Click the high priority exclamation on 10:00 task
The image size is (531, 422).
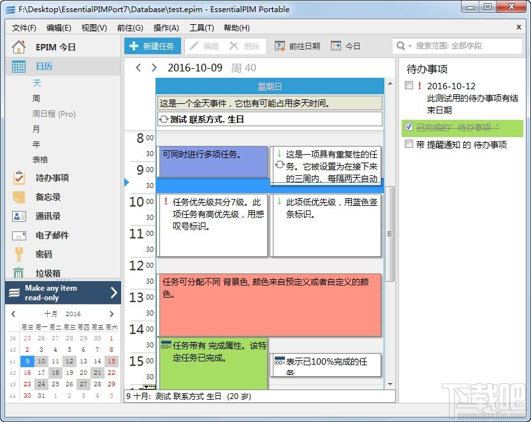(166, 201)
